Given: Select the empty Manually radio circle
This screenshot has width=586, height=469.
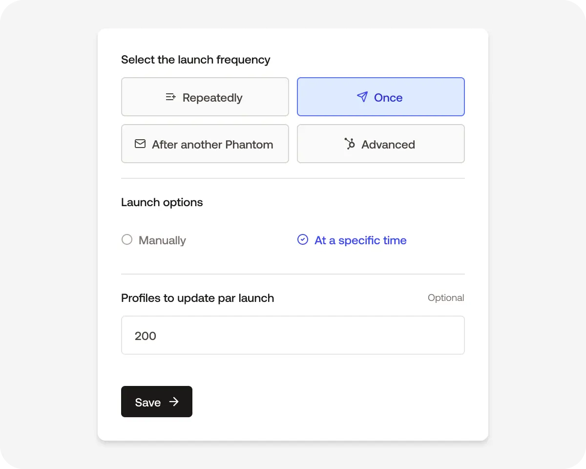Looking at the screenshot, I should point(127,239).
